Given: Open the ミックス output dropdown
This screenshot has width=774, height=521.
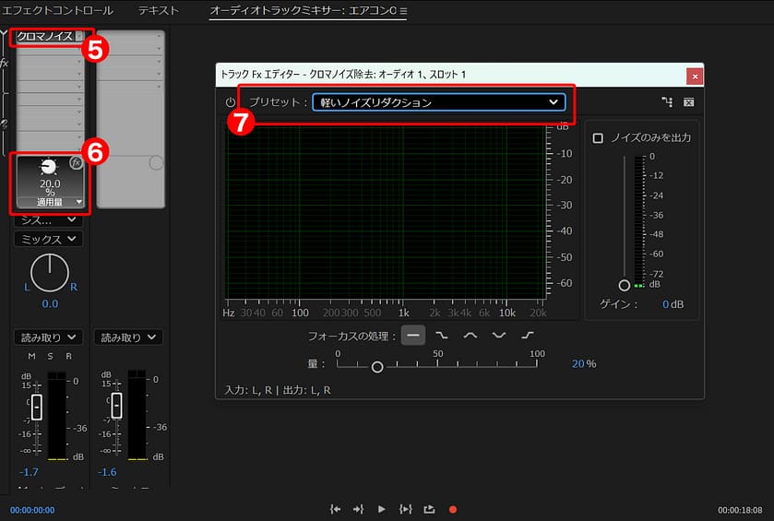Looking at the screenshot, I should pyautogui.click(x=48, y=239).
